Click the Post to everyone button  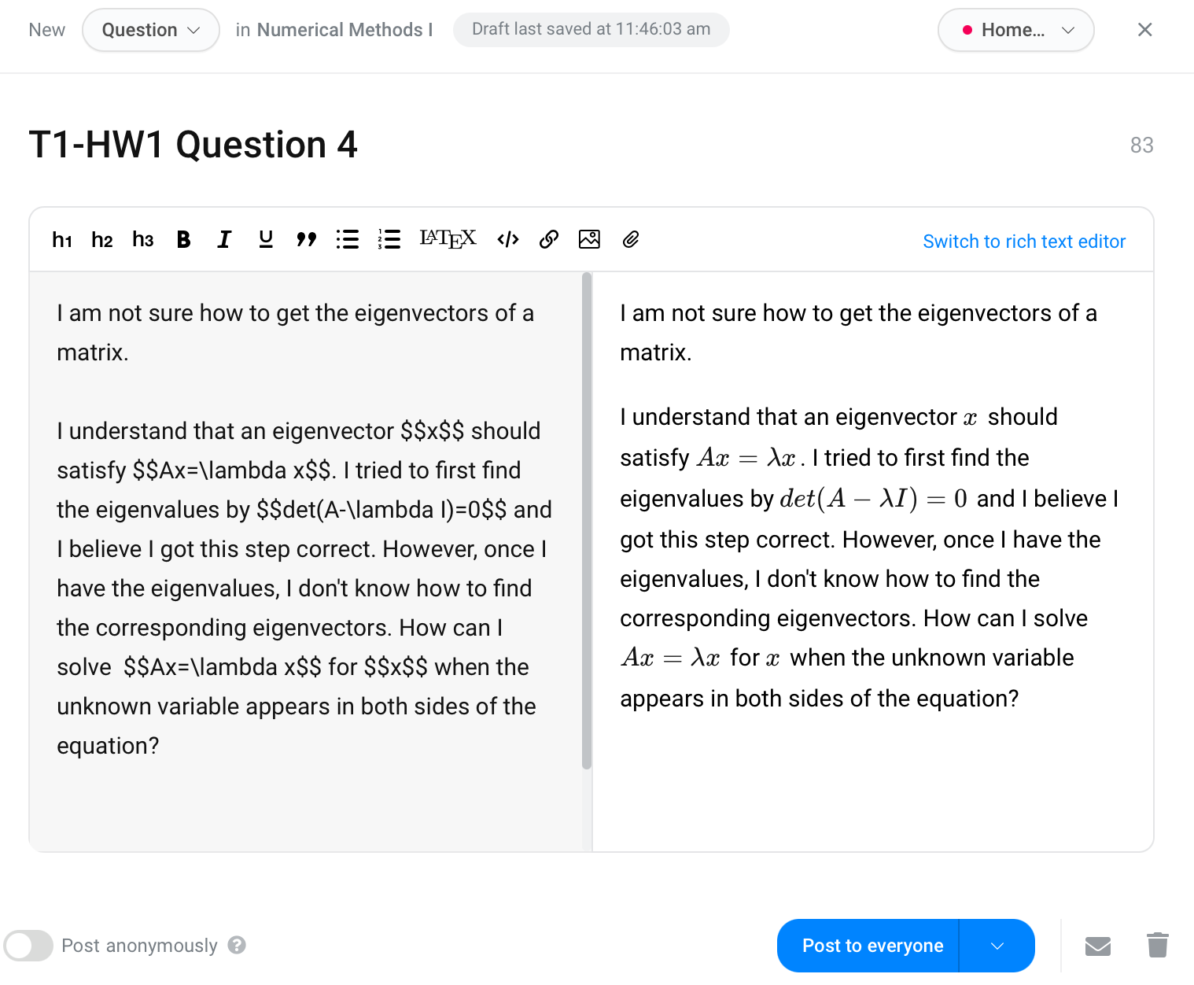(x=872, y=946)
